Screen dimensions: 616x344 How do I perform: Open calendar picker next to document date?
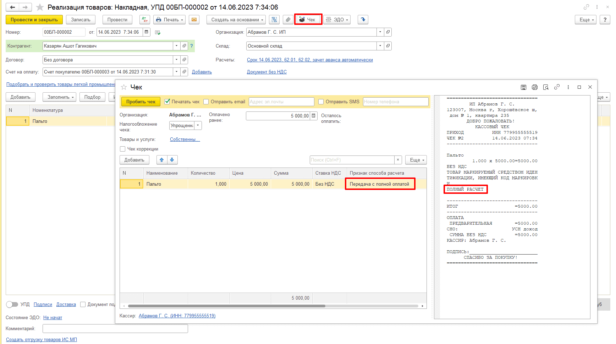(x=146, y=32)
